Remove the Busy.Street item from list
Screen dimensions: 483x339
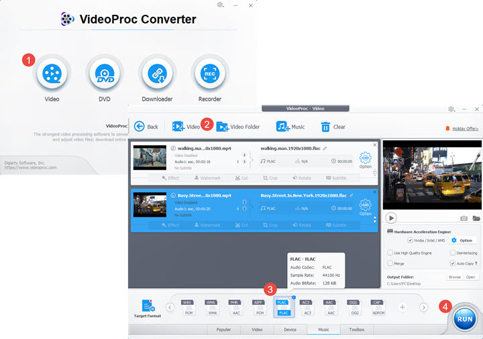pos(374,192)
